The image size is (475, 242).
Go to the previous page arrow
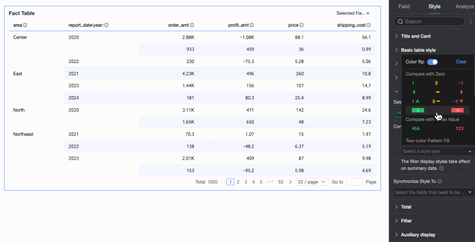(222, 182)
